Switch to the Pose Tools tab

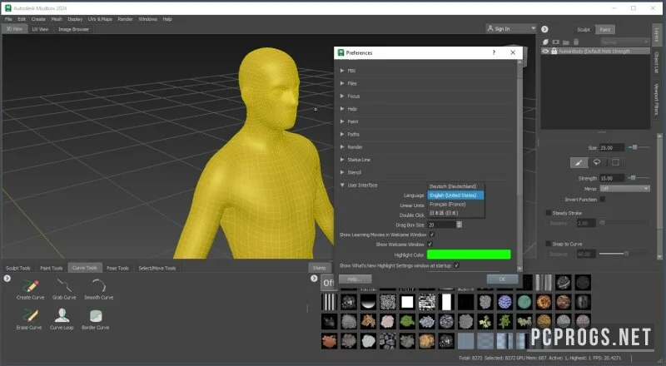[x=117, y=268]
